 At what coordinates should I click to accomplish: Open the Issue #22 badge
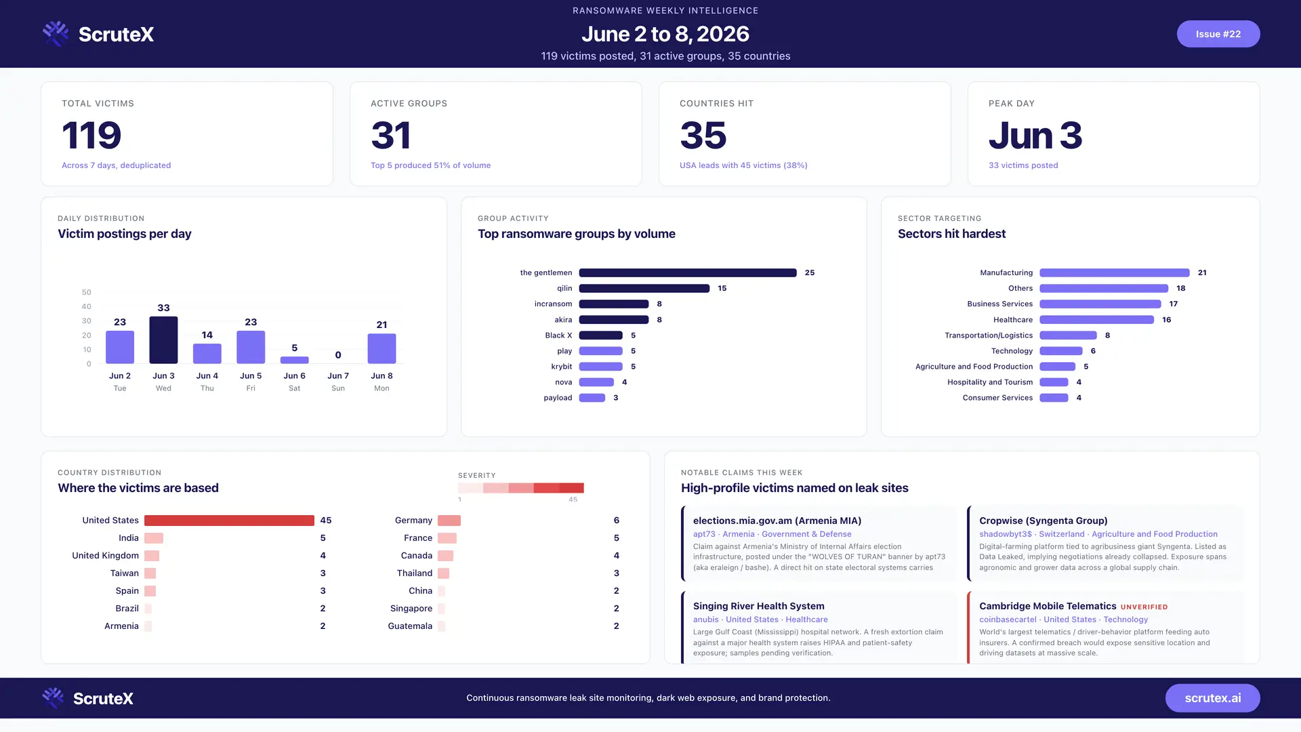click(1218, 34)
